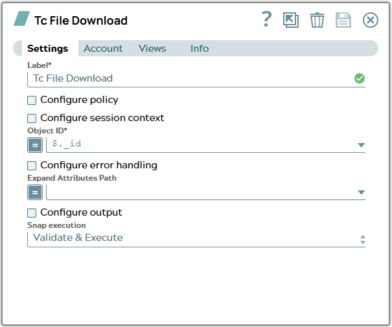Viewport: 392px width, 327px height.
Task: Open the Snap execution Validate & Execute dropdown
Action: [x=196, y=240]
